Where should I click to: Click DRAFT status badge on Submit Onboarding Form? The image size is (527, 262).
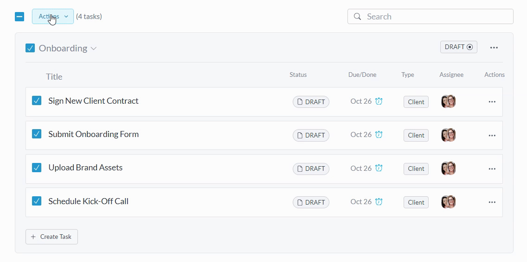click(x=311, y=135)
